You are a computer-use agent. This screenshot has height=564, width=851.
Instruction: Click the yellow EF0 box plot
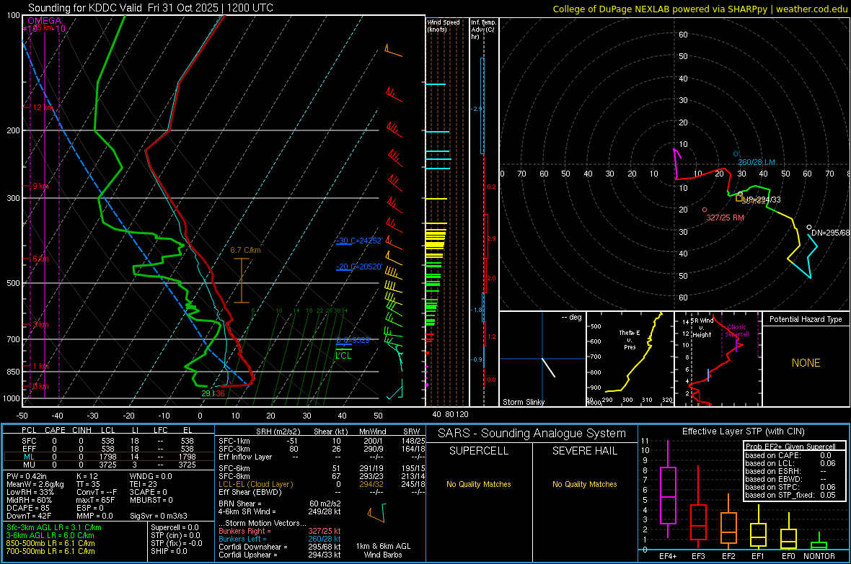tap(788, 532)
